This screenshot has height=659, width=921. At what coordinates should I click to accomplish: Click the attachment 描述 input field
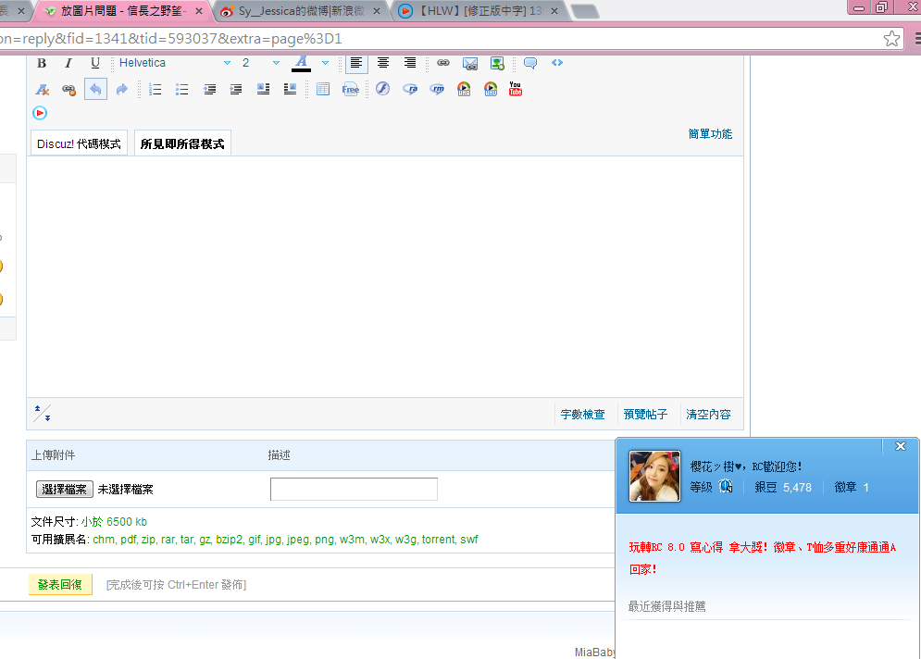(354, 489)
